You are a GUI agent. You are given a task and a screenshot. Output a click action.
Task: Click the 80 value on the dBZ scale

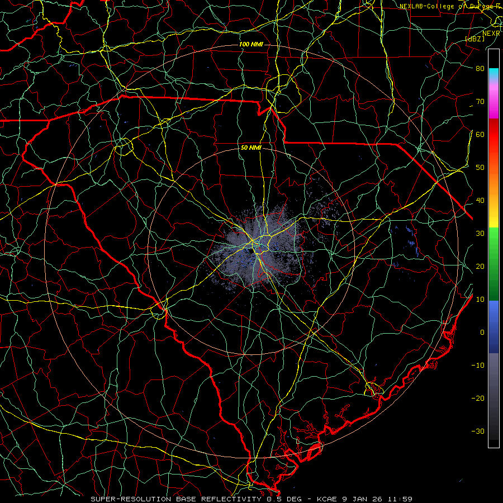[480, 68]
